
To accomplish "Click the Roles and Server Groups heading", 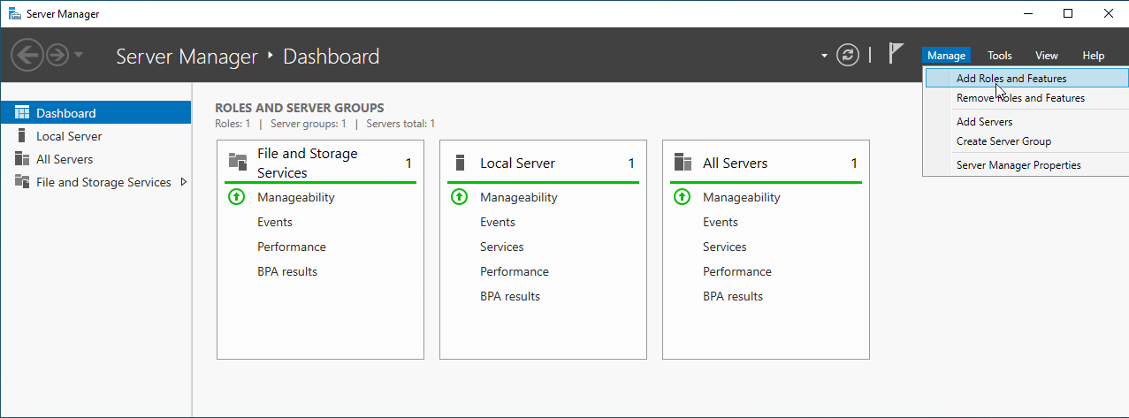I will tap(300, 108).
